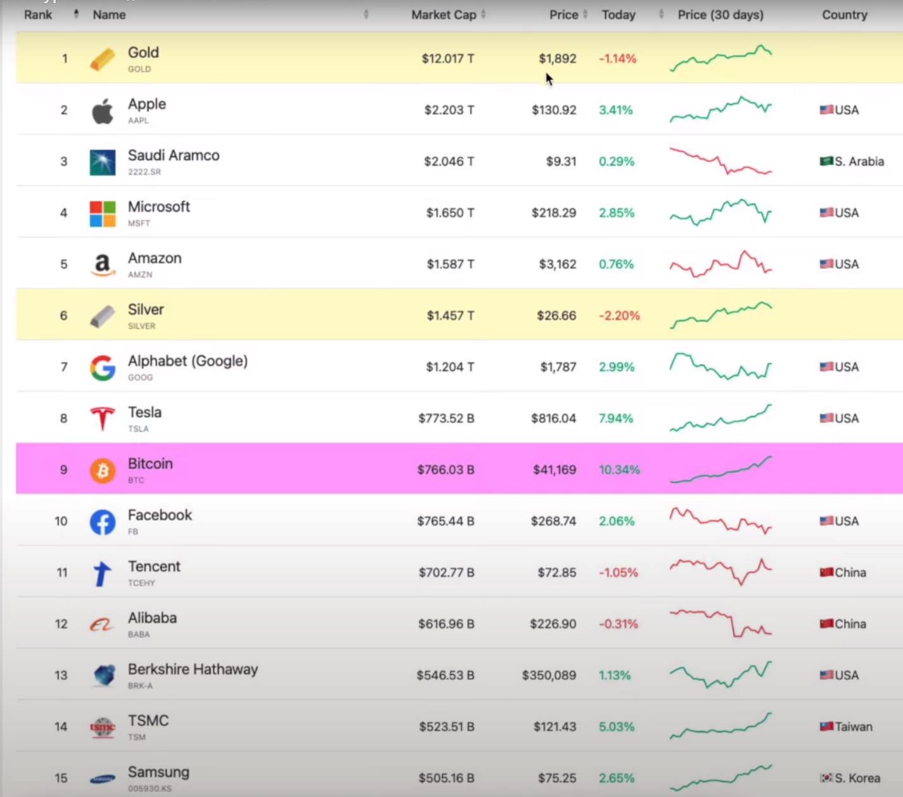This screenshot has height=797, width=903.
Task: Click the Gold bar icon
Action: (x=102, y=59)
